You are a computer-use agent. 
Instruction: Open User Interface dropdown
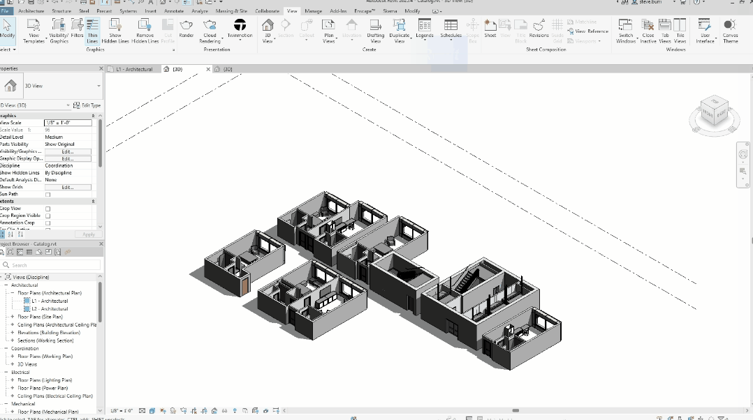coord(705,31)
